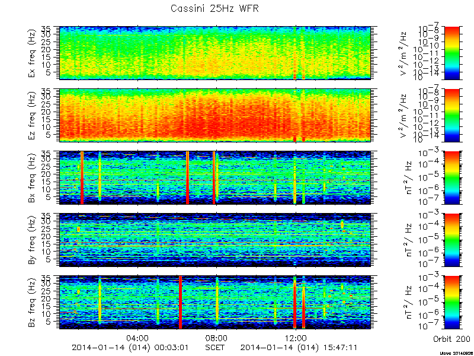Click the "Orbit 200" label

451,338
